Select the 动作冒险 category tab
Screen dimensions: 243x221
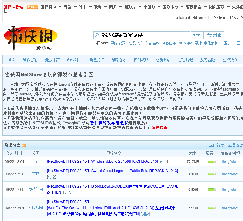tap(30, 60)
